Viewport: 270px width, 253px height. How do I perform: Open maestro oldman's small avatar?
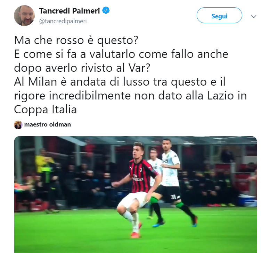pos(18,125)
